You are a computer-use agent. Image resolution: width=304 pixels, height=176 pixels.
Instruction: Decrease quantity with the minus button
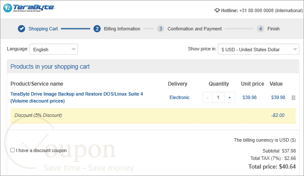tap(208, 97)
